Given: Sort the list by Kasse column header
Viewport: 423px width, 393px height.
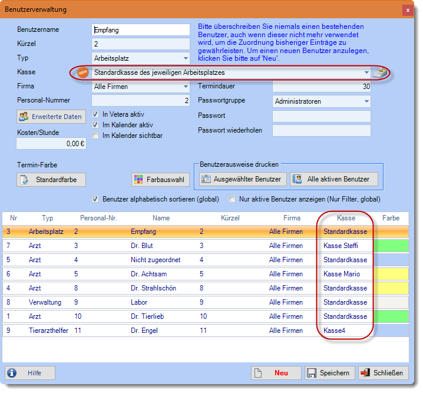Looking at the screenshot, I should click(346, 218).
